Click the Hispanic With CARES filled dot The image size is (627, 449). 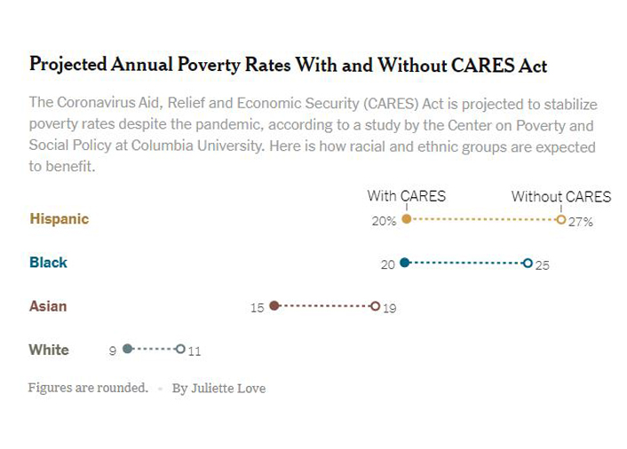[x=407, y=218]
